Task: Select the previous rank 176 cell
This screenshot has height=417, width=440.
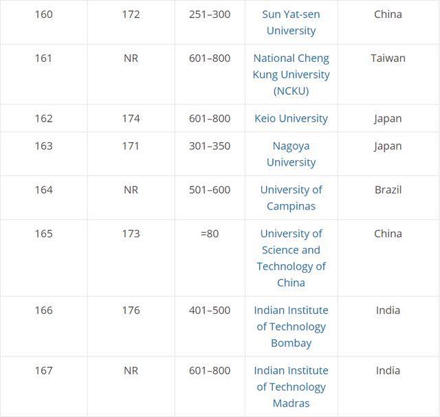Action: [131, 326]
